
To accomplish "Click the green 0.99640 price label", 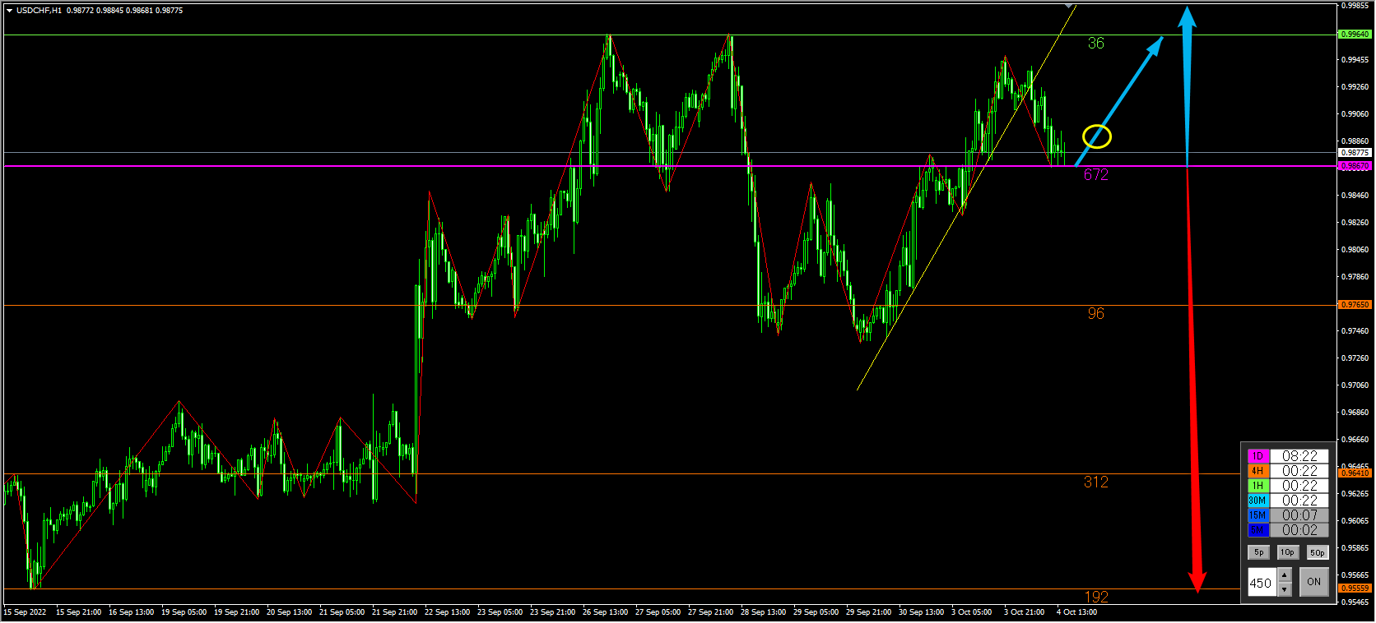I will pyautogui.click(x=1355, y=35).
